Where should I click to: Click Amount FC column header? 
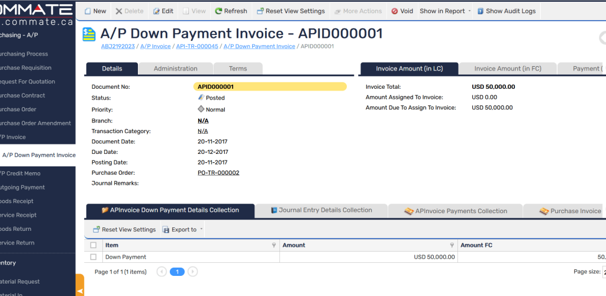coord(532,245)
